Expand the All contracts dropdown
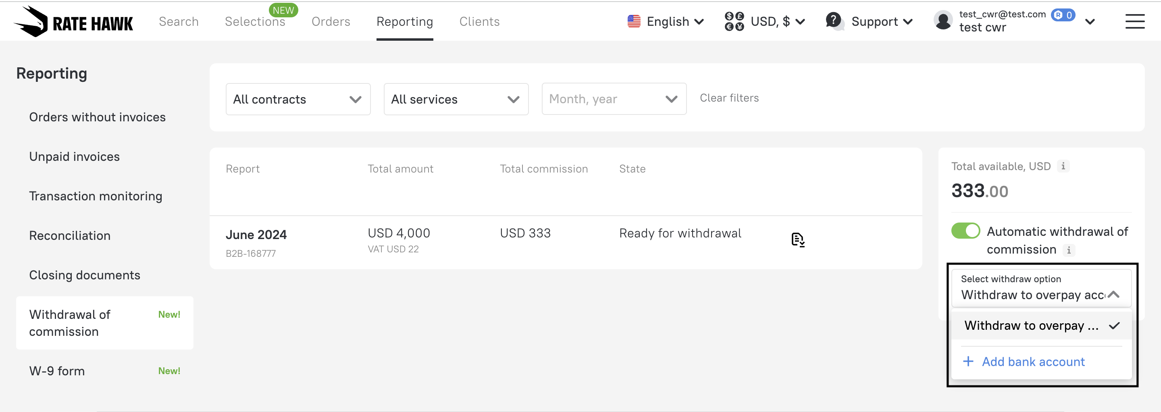Screen dimensions: 1161x412 coord(298,99)
